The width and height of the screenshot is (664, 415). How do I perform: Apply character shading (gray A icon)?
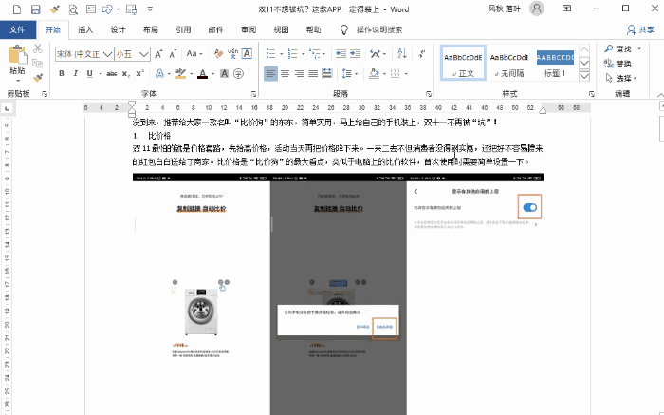click(225, 73)
